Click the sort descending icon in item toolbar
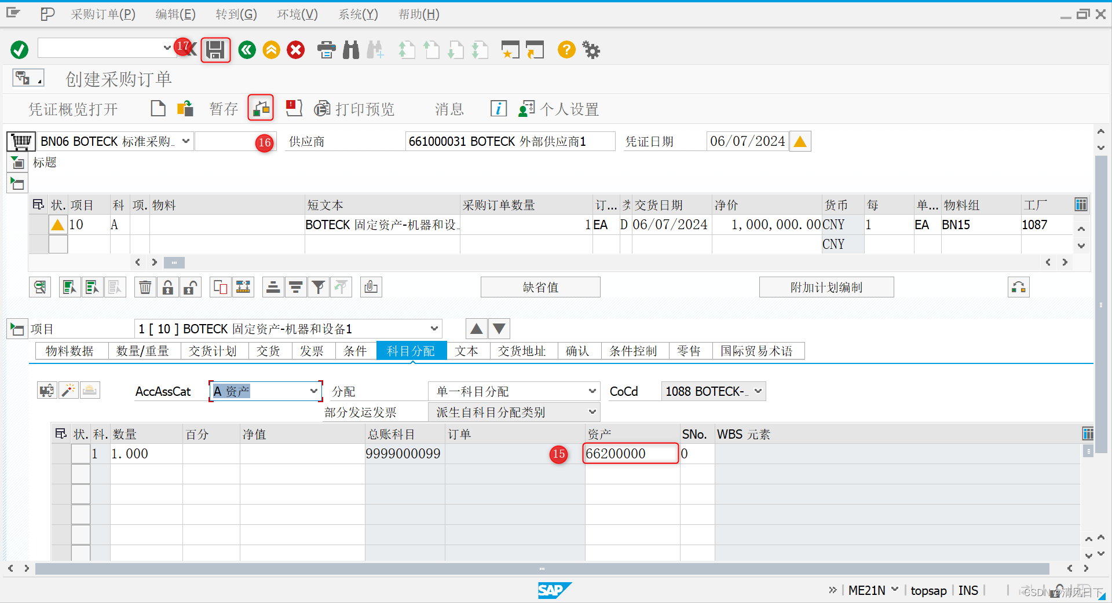This screenshot has width=1112, height=603. [x=296, y=287]
